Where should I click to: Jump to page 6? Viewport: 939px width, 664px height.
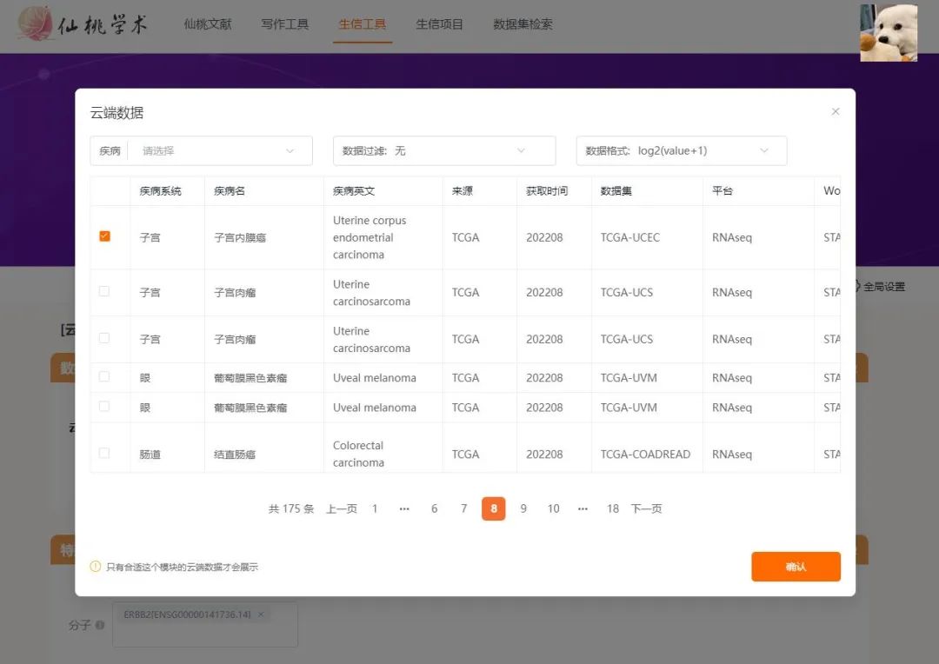coord(434,509)
